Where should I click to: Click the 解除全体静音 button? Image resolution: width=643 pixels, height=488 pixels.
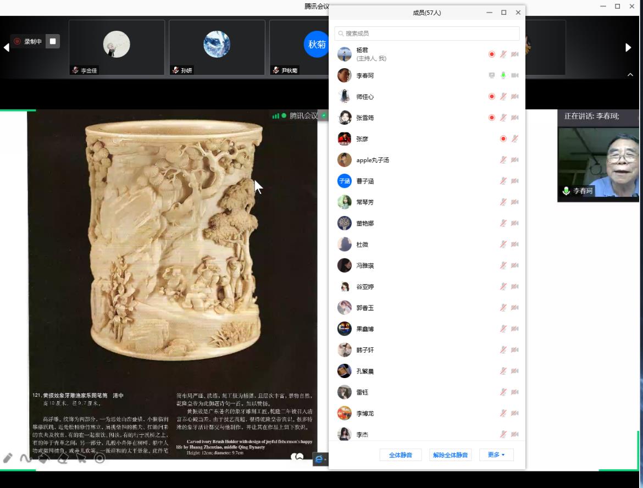tap(450, 454)
